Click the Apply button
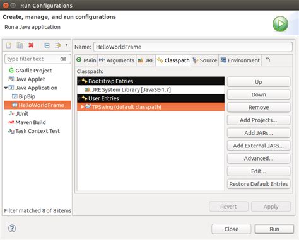Screen dimensions: 299x240 coord(271,207)
